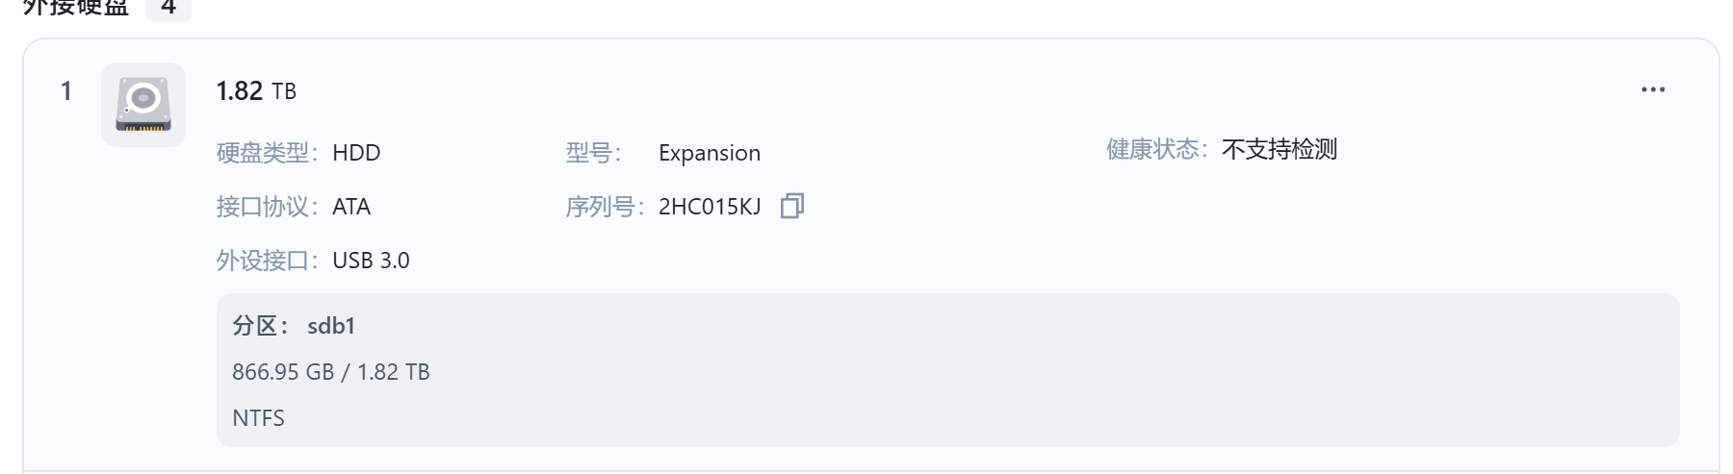
Task: Click the NTFS file system label
Action: [x=258, y=418]
